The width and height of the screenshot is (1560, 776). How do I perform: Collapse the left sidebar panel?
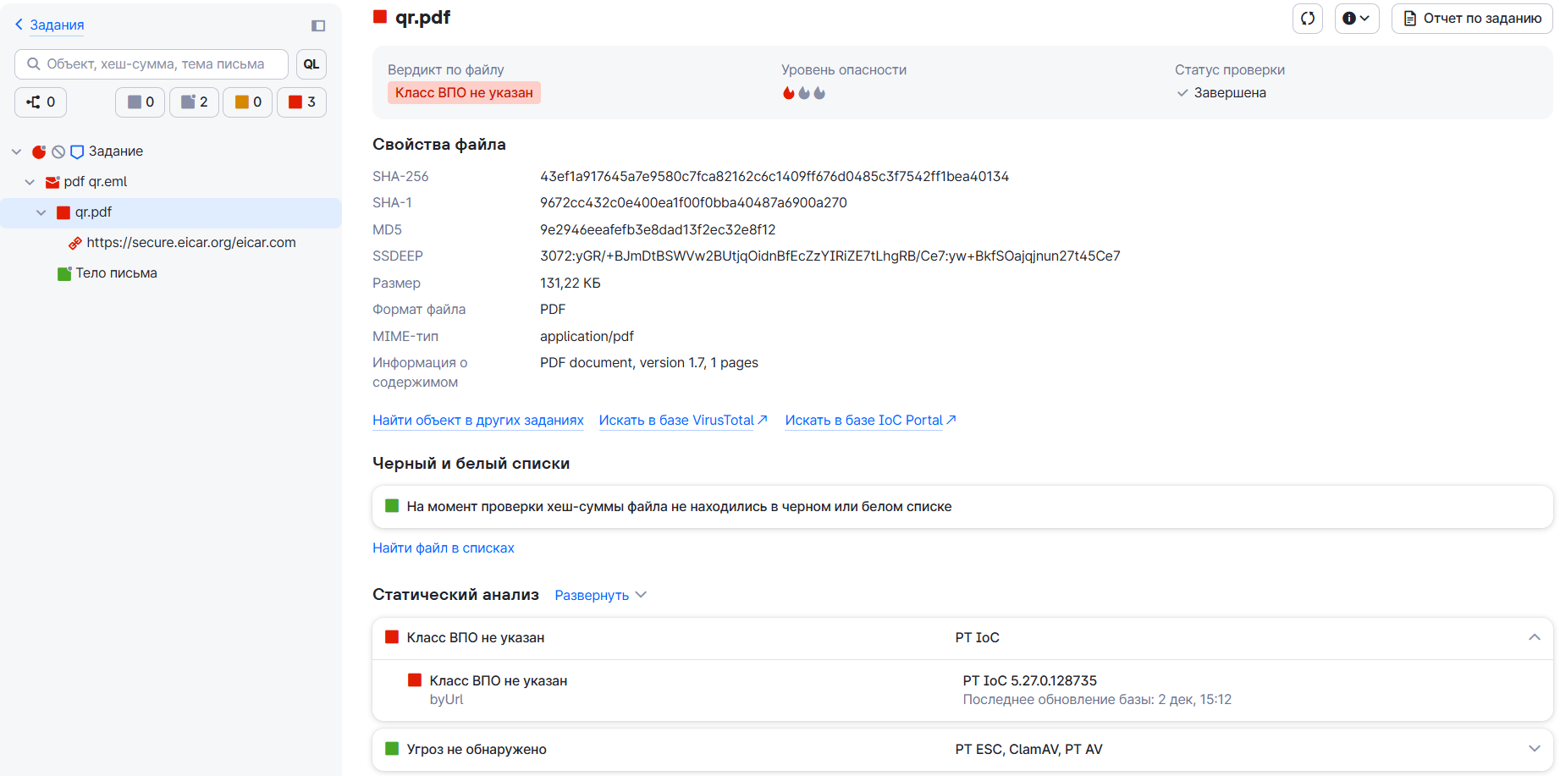coord(318,25)
